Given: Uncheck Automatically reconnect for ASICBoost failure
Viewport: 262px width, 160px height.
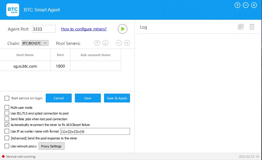Looking at the screenshot, I should click(x=7, y=125).
